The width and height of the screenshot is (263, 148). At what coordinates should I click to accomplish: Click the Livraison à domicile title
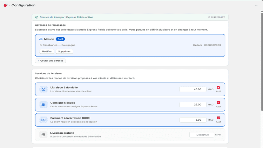click(x=64, y=88)
